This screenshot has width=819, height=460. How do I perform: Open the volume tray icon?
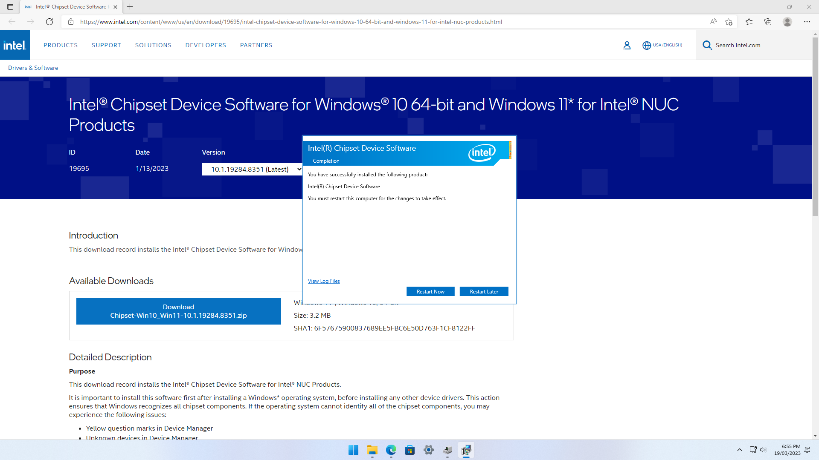click(763, 450)
